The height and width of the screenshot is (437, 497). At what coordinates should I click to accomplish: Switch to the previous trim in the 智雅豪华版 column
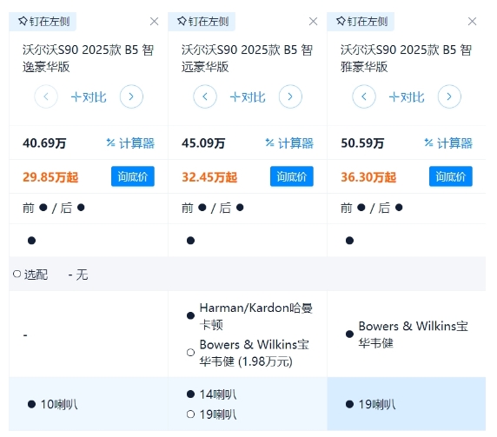[x=364, y=96]
